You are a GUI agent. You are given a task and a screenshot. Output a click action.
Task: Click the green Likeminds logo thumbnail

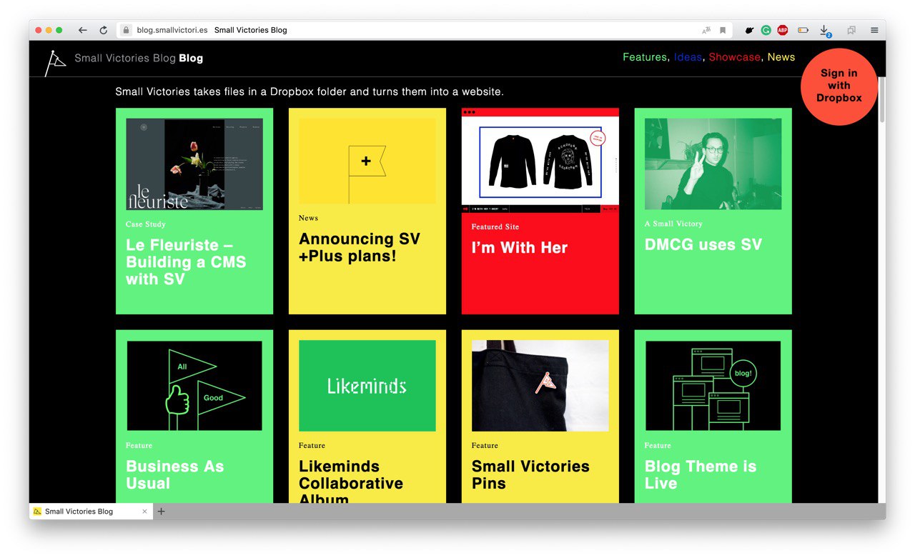tap(367, 386)
